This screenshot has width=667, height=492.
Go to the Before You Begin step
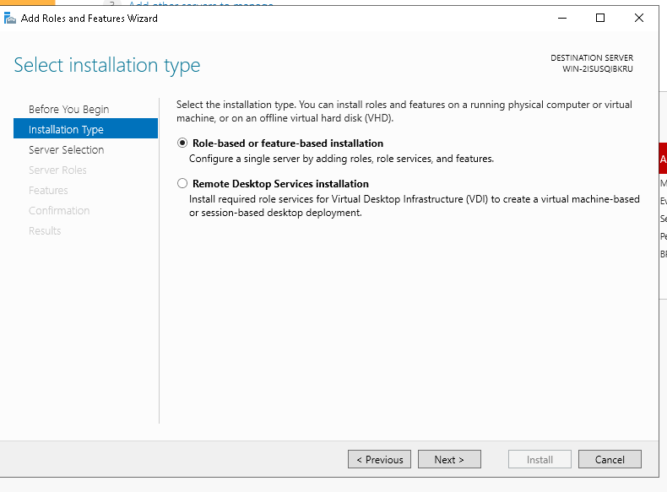click(68, 109)
